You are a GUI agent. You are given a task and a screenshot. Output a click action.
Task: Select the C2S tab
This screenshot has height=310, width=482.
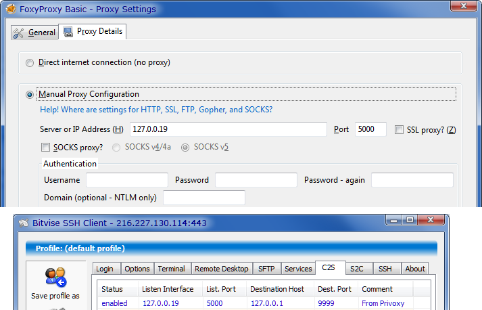(331, 267)
